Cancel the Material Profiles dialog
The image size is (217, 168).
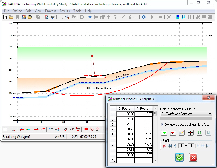point(193,157)
